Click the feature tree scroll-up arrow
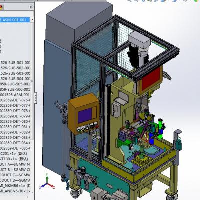The width and height of the screenshot is (200, 200). point(32,20)
